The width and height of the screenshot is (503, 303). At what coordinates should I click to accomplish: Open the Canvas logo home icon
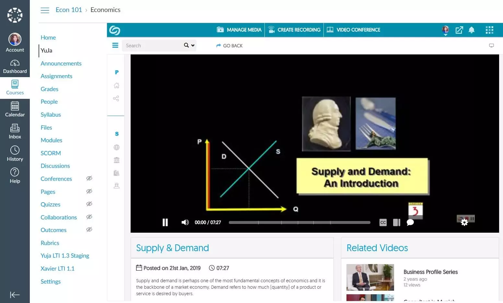15,15
